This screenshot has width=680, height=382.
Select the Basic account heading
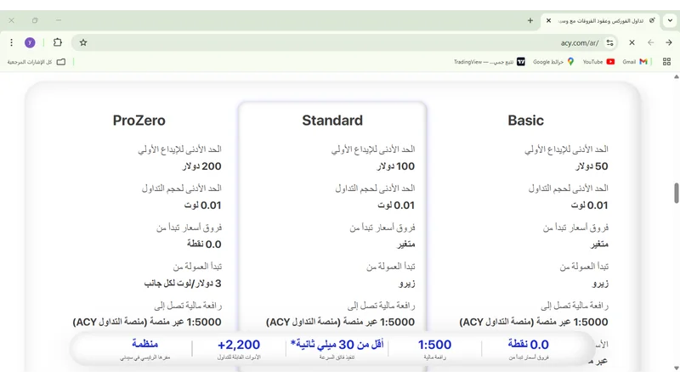pos(525,121)
